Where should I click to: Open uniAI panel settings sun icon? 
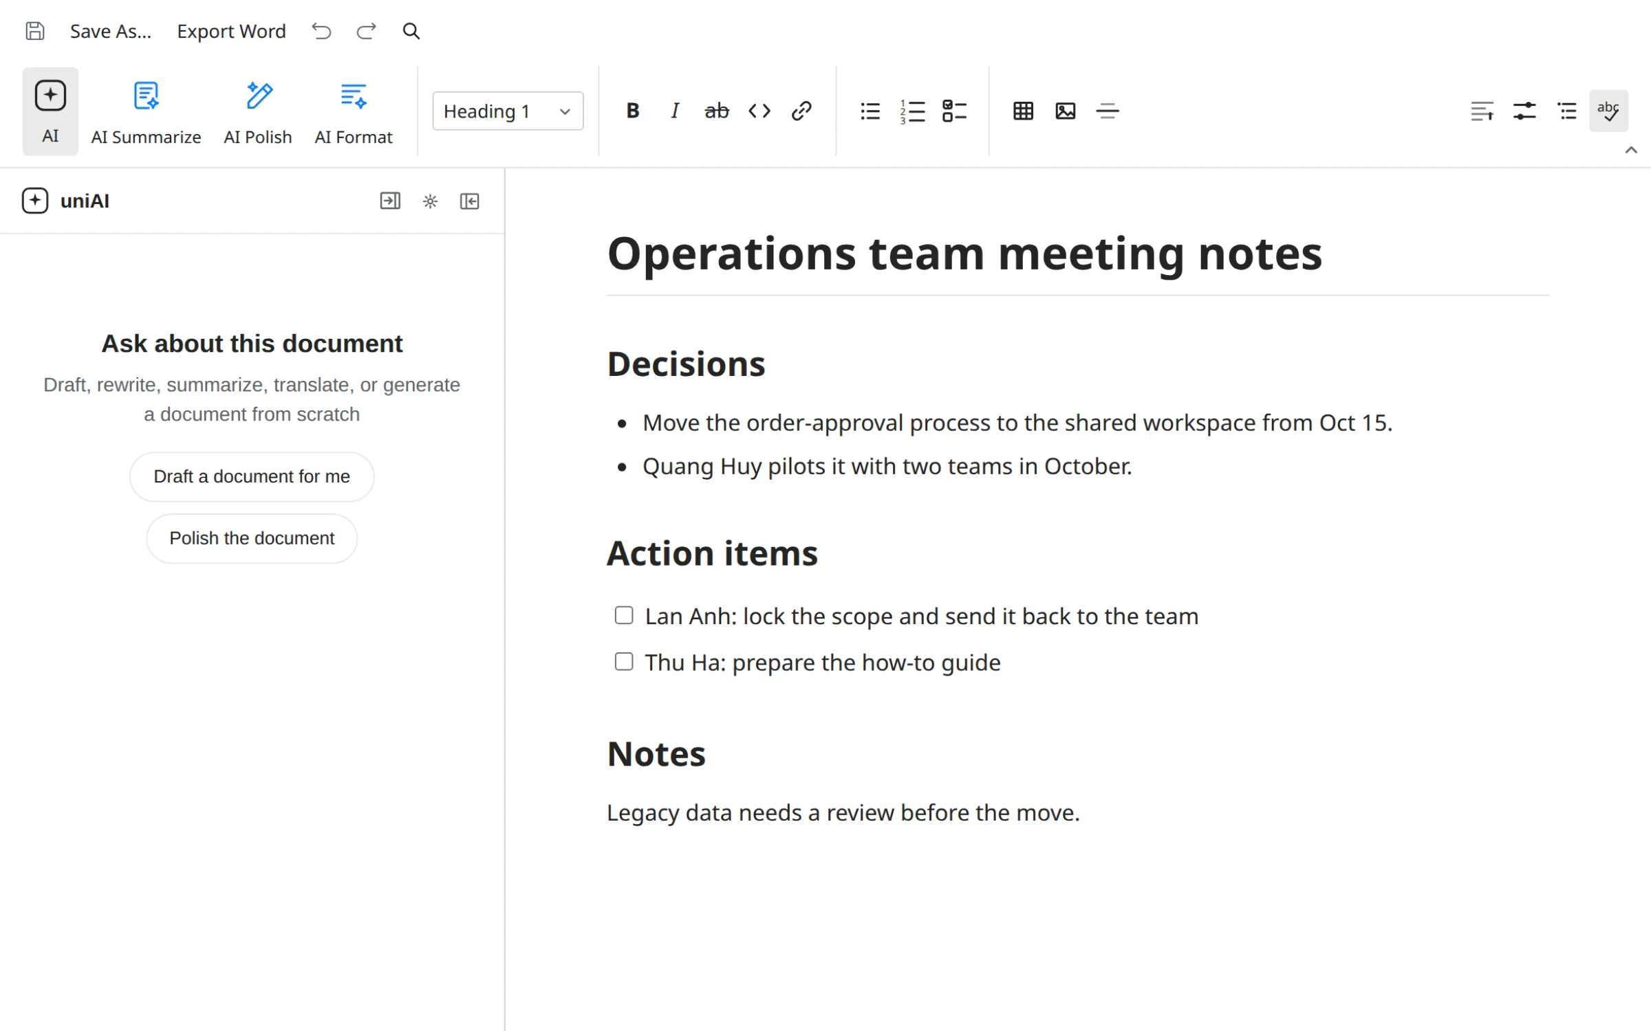(x=430, y=201)
